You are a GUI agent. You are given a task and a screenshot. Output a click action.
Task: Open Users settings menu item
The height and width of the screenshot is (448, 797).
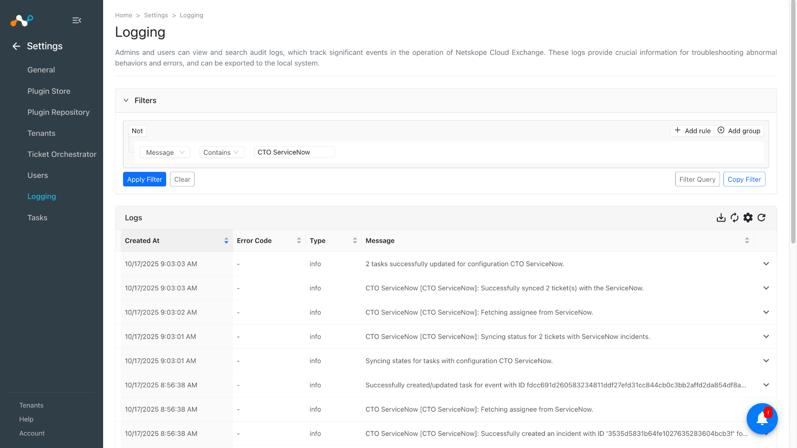38,175
